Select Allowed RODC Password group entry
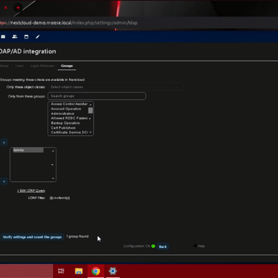Image resolution: width=278 pixels, height=278 pixels. [69, 118]
